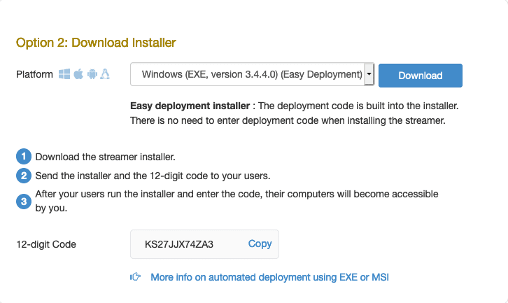Select the KS27JJX74ZA3 code text
The image size is (508, 303).
coord(179,244)
